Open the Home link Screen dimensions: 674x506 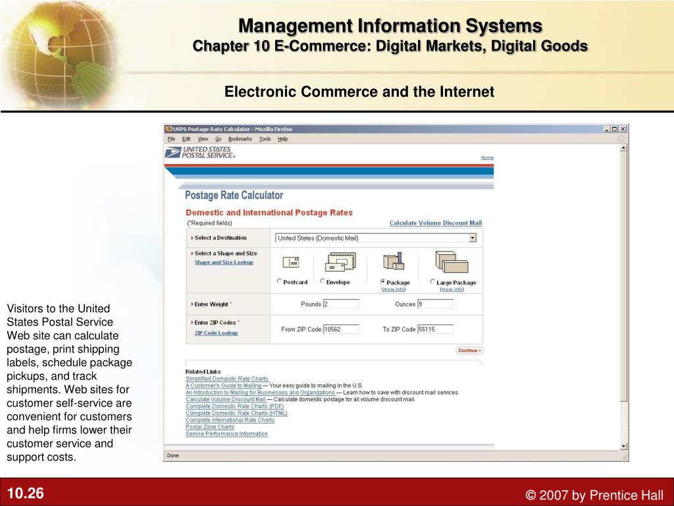[x=487, y=157]
